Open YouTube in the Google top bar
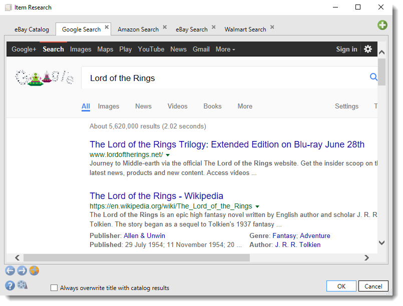This screenshot has width=403, height=306. point(151,49)
